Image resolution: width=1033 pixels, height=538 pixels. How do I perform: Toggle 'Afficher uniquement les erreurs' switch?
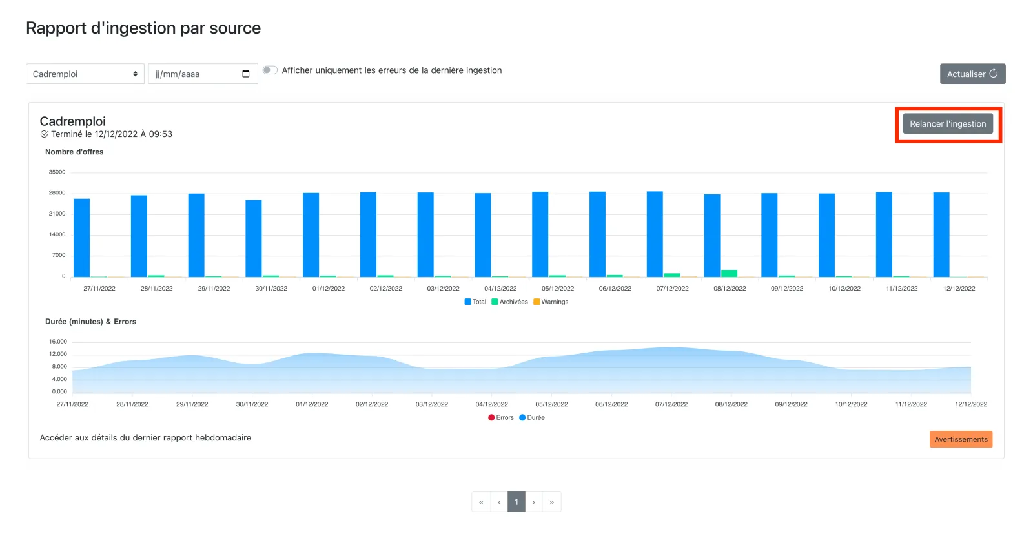pyautogui.click(x=270, y=70)
